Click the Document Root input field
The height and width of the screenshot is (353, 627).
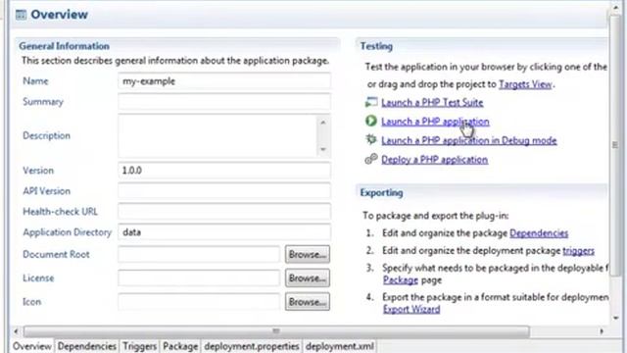(199, 255)
